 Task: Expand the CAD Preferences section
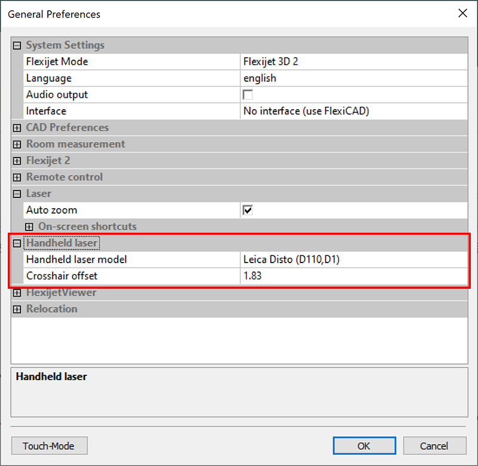click(x=17, y=128)
